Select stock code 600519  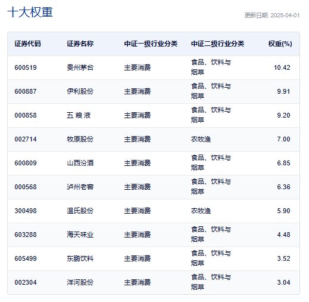point(26,67)
